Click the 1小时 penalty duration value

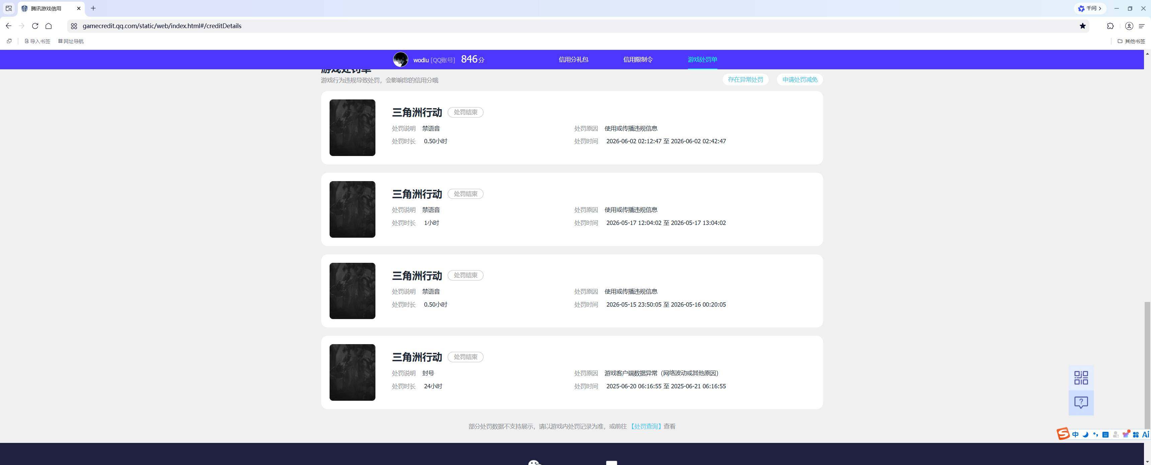431,223
